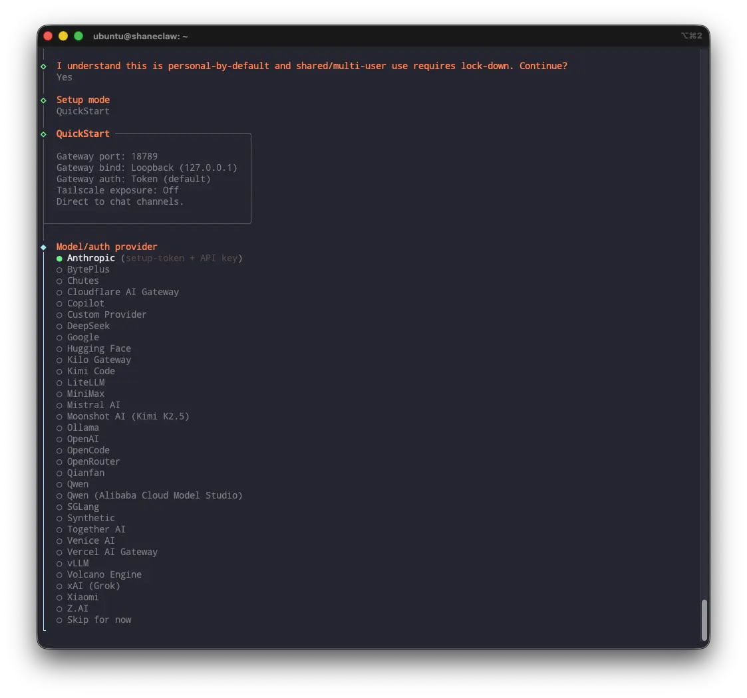
Task: Click the terminal's vertical scrollbar thumb
Action: point(704,620)
